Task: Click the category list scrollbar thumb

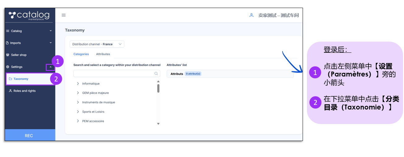Action: [x=158, y=88]
